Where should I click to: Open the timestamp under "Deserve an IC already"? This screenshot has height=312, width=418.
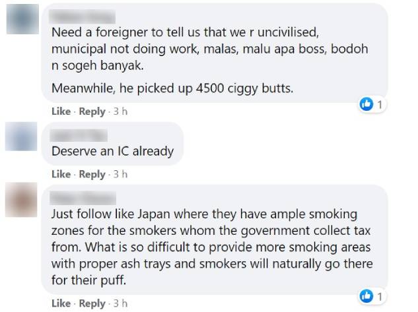120,174
